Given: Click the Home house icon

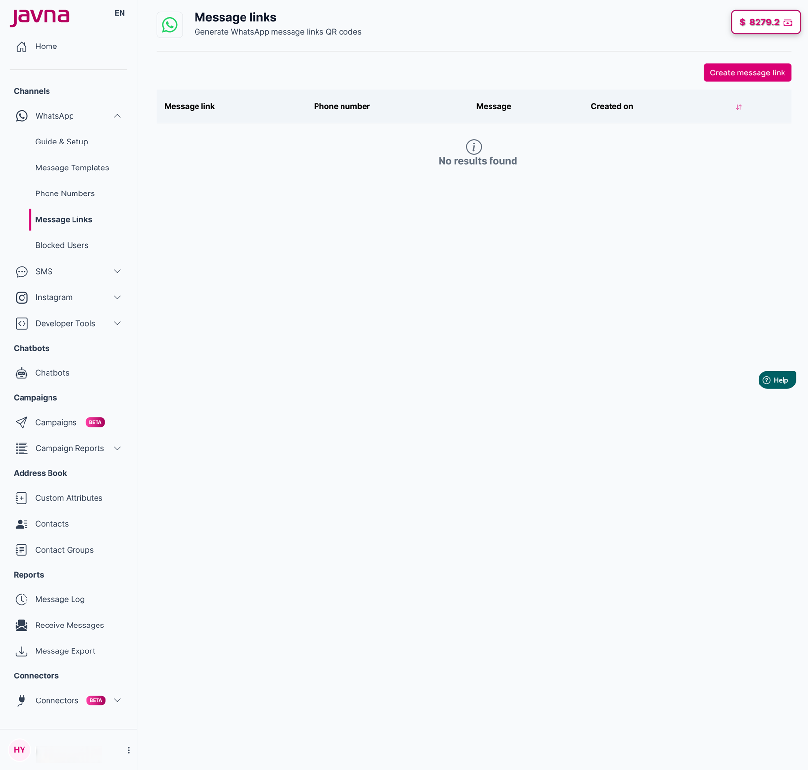Looking at the screenshot, I should [x=22, y=47].
